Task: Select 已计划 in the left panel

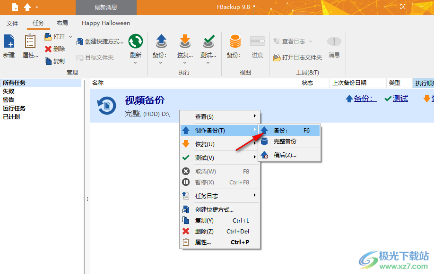Action: (11, 117)
